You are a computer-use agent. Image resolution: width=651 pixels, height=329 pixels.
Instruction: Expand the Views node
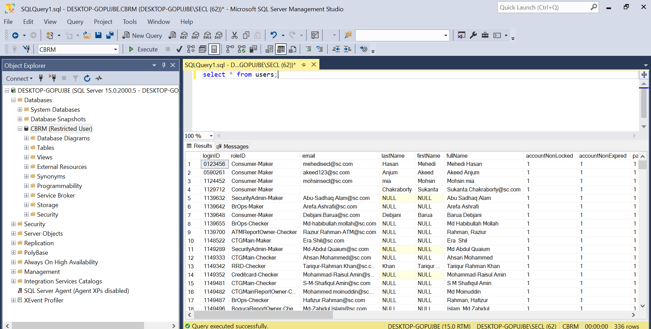click(x=26, y=157)
